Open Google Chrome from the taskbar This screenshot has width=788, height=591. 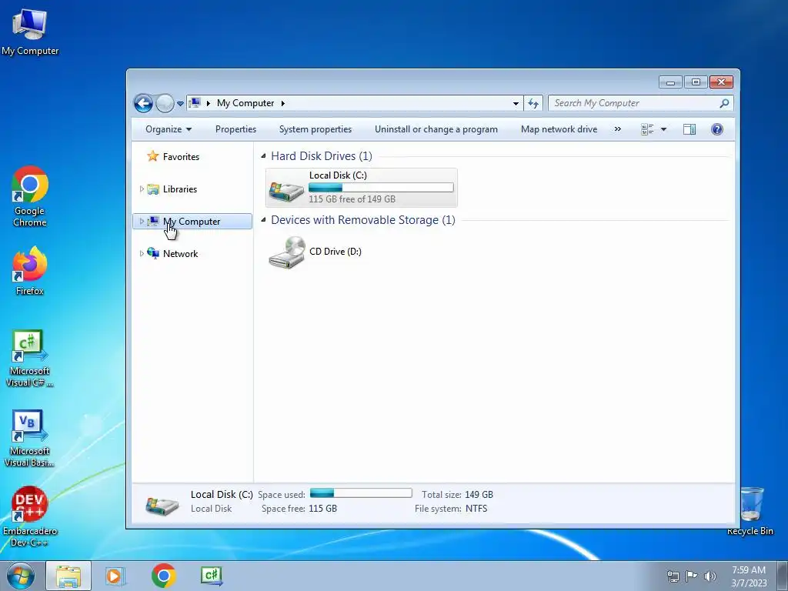click(163, 576)
